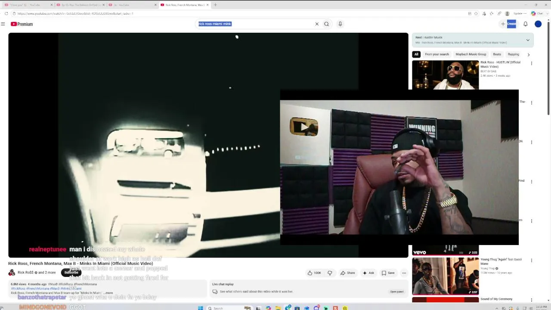Close the 'Ep 55: Pop The Balloon' tab
This screenshot has width=551, height=310.
103,5
